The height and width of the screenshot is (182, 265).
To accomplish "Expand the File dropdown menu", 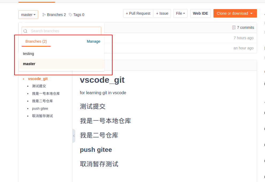I will tap(180, 13).
